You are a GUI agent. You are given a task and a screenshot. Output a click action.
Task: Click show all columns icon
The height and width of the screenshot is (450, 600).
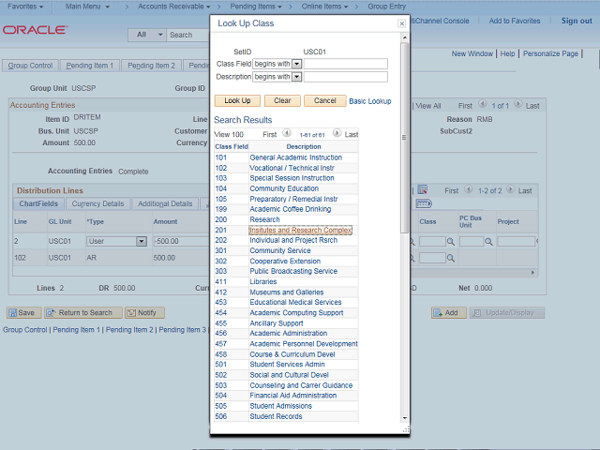[424, 203]
